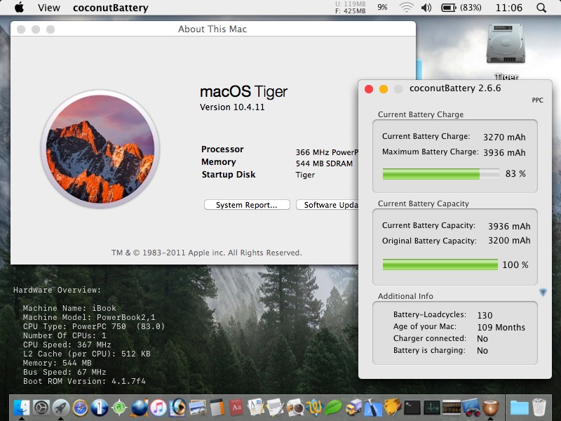This screenshot has width=561, height=421.
Task: Open Xcode hammer icon in dock
Action: [x=373, y=408]
